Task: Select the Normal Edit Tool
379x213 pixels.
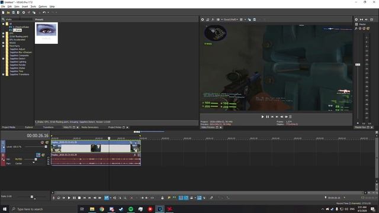Action: [107, 198]
